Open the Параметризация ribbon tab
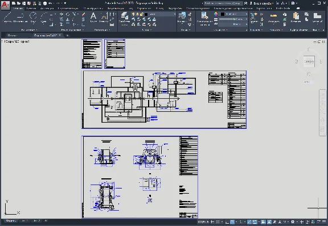The width and height of the screenshot is (328, 226). 68,9
